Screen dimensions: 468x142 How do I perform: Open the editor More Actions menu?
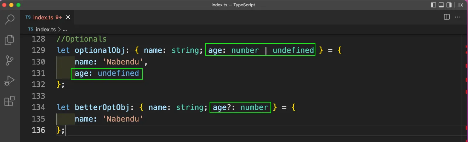458,17
